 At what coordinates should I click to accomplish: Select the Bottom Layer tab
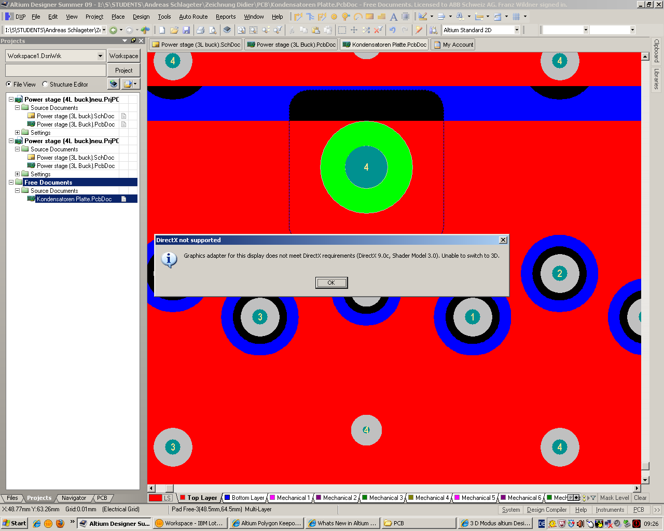coord(244,498)
